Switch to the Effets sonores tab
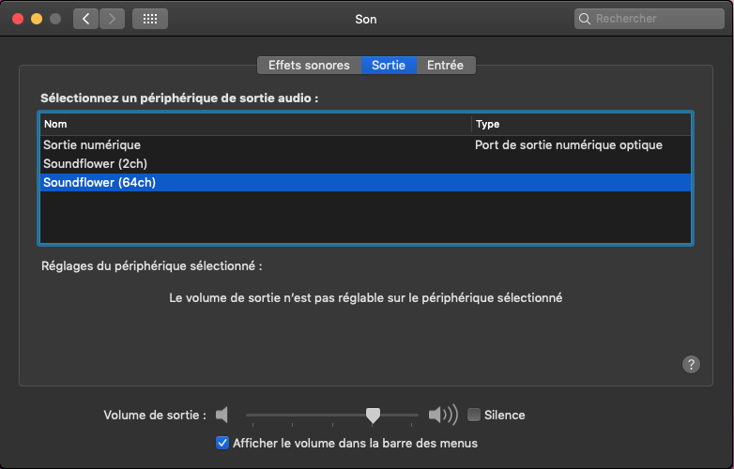 [309, 65]
